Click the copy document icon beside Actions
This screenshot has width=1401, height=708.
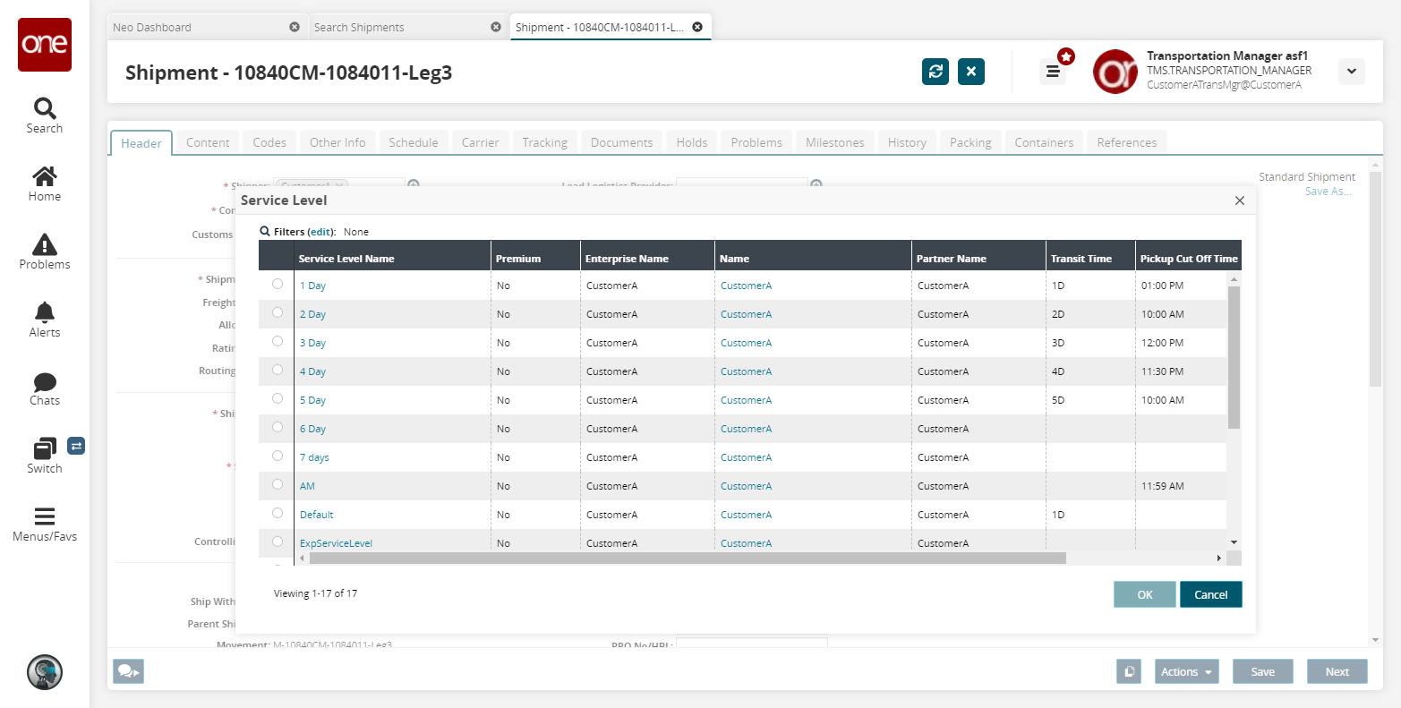point(1130,671)
